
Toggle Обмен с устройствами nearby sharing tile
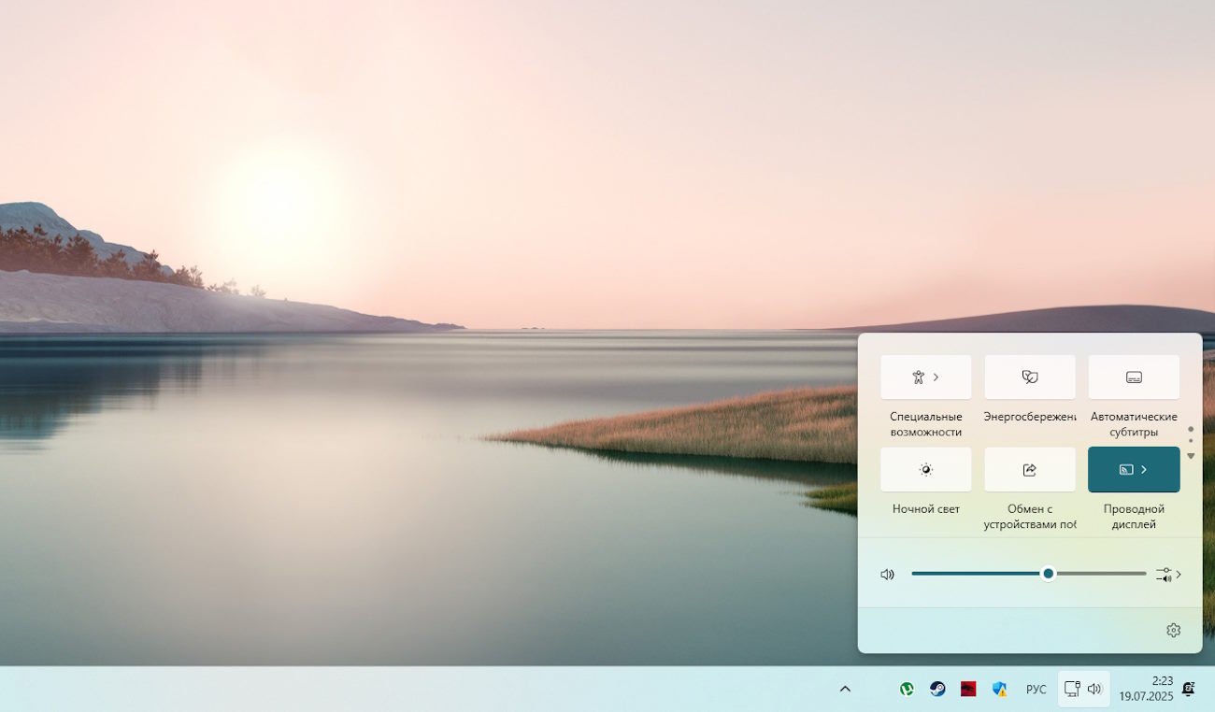[1029, 469]
